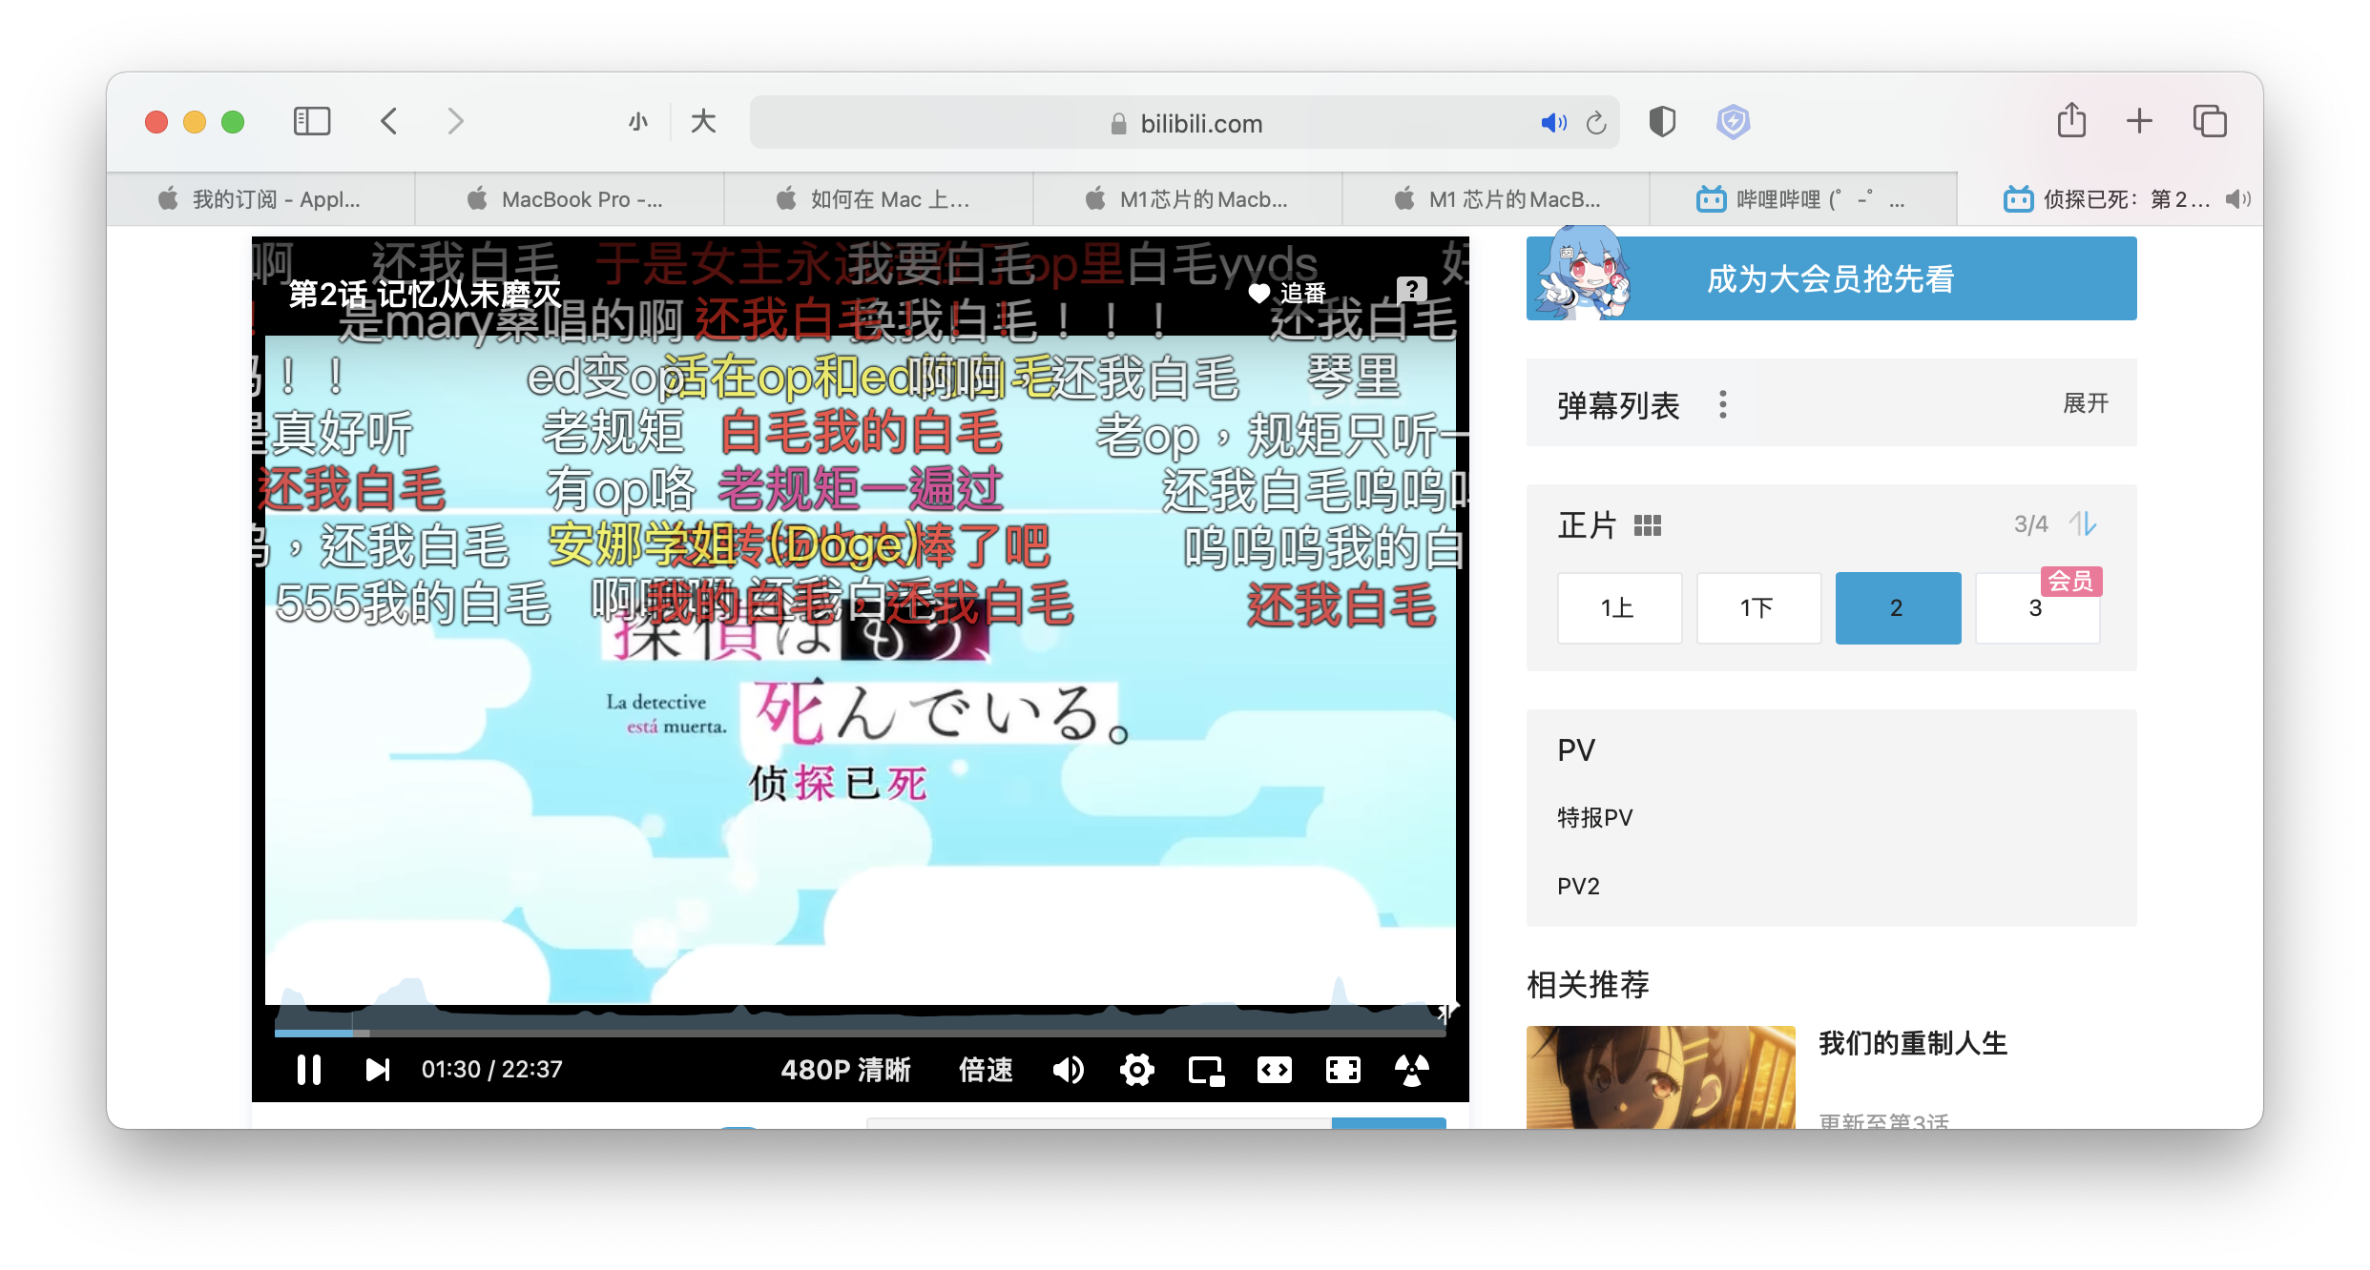Switch to web fullscreen mode
The width and height of the screenshot is (2370, 1270).
(1275, 1070)
